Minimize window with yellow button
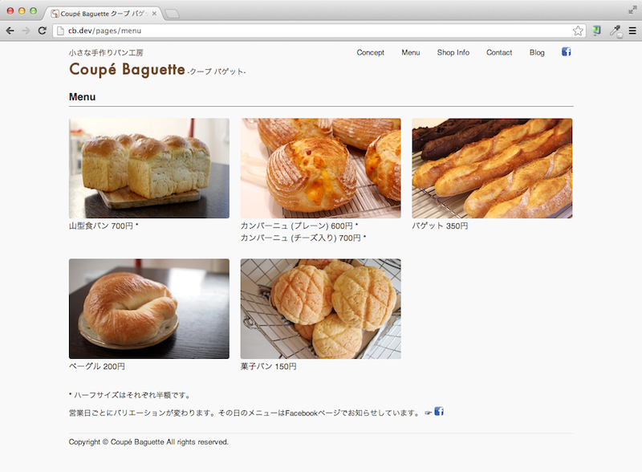Image resolution: width=642 pixels, height=472 pixels. click(22, 11)
